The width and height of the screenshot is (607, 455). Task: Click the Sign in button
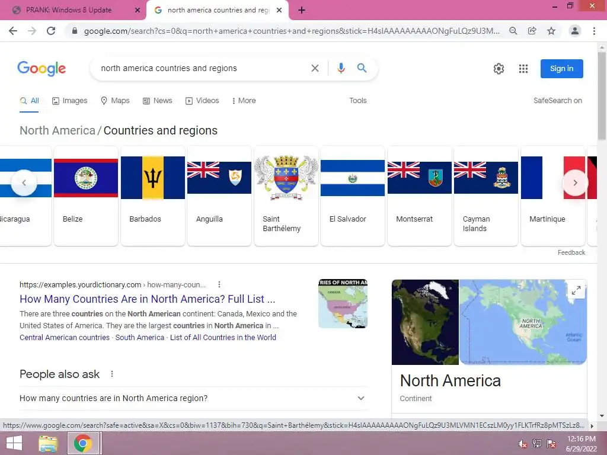(x=562, y=69)
